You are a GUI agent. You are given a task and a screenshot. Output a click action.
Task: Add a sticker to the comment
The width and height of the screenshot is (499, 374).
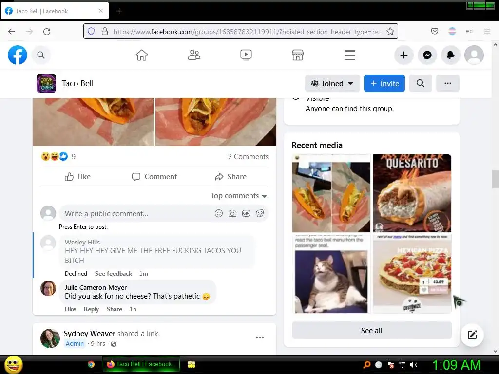click(x=260, y=213)
